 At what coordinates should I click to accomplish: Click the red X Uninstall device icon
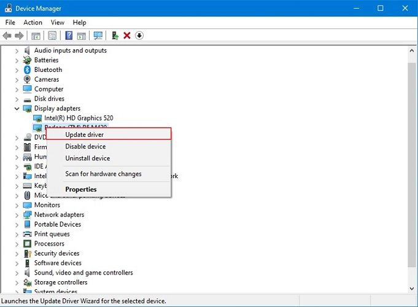click(x=127, y=36)
